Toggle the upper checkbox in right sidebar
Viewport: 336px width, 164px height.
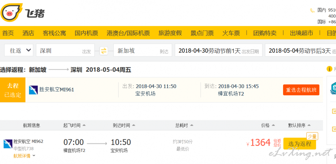point(334,111)
